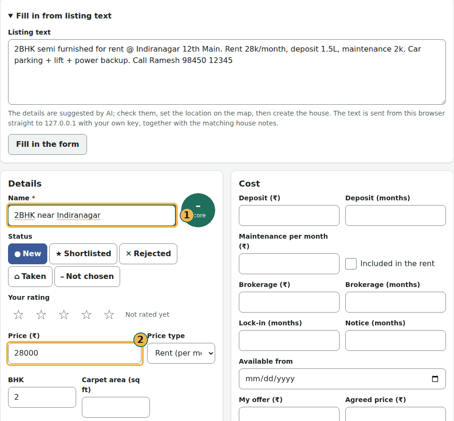Select the Price (₹) input
Viewport: 454px width, 421px height.
point(75,353)
